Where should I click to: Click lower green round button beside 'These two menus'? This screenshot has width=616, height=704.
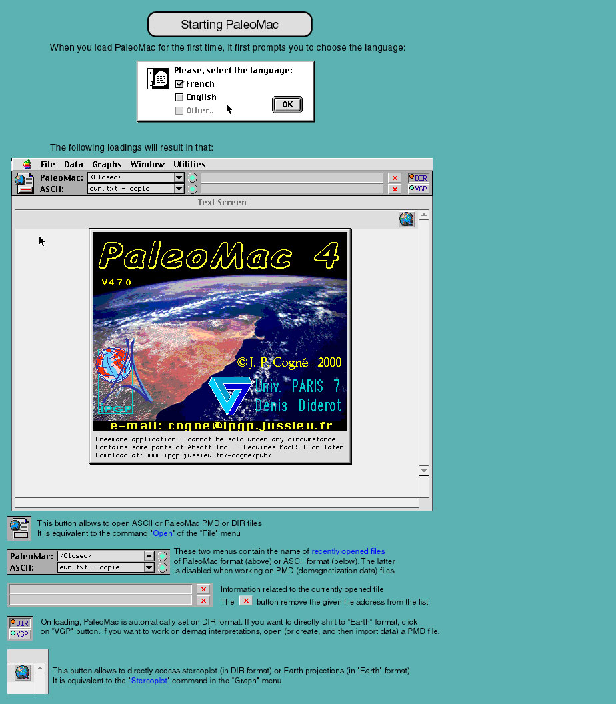click(163, 568)
